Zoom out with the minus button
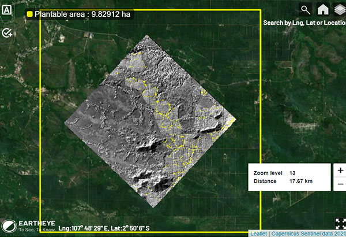This screenshot has height=237, width=346. 340,184
